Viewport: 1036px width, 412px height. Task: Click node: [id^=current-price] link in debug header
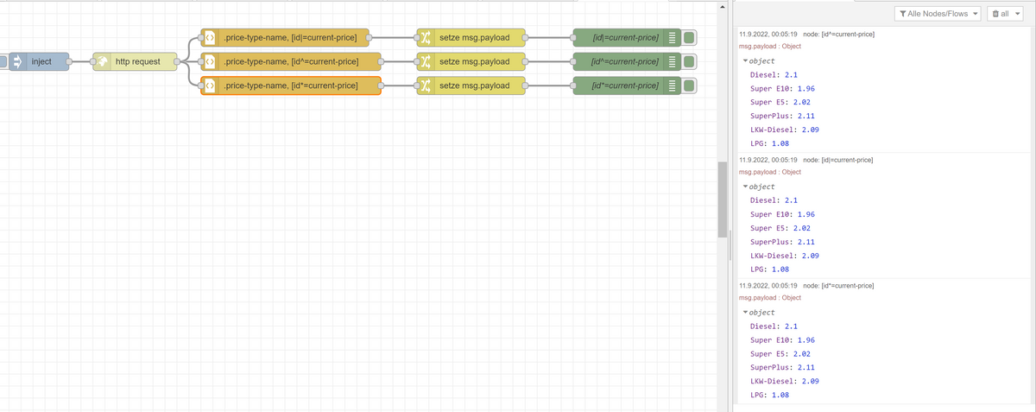point(837,34)
